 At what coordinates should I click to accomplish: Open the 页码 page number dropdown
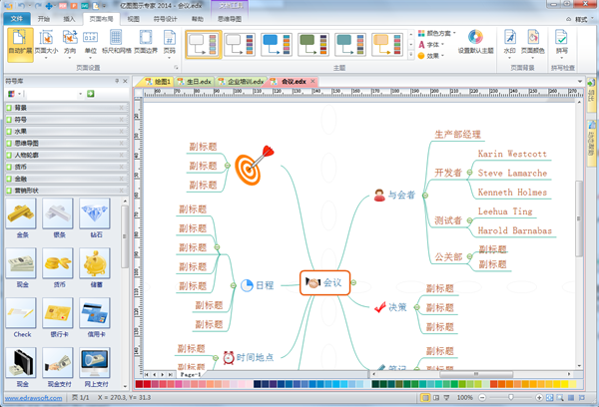tap(170, 44)
